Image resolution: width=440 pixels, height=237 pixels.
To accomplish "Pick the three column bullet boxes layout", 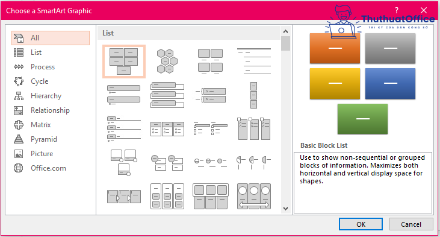I will [x=167, y=129].
